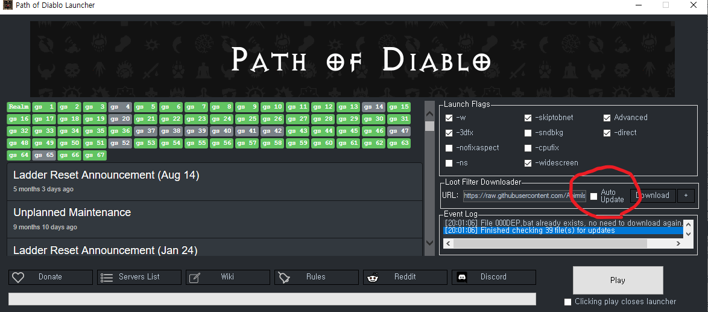Click Event Log scroll down arrow
The image size is (708, 312).
[689, 234]
